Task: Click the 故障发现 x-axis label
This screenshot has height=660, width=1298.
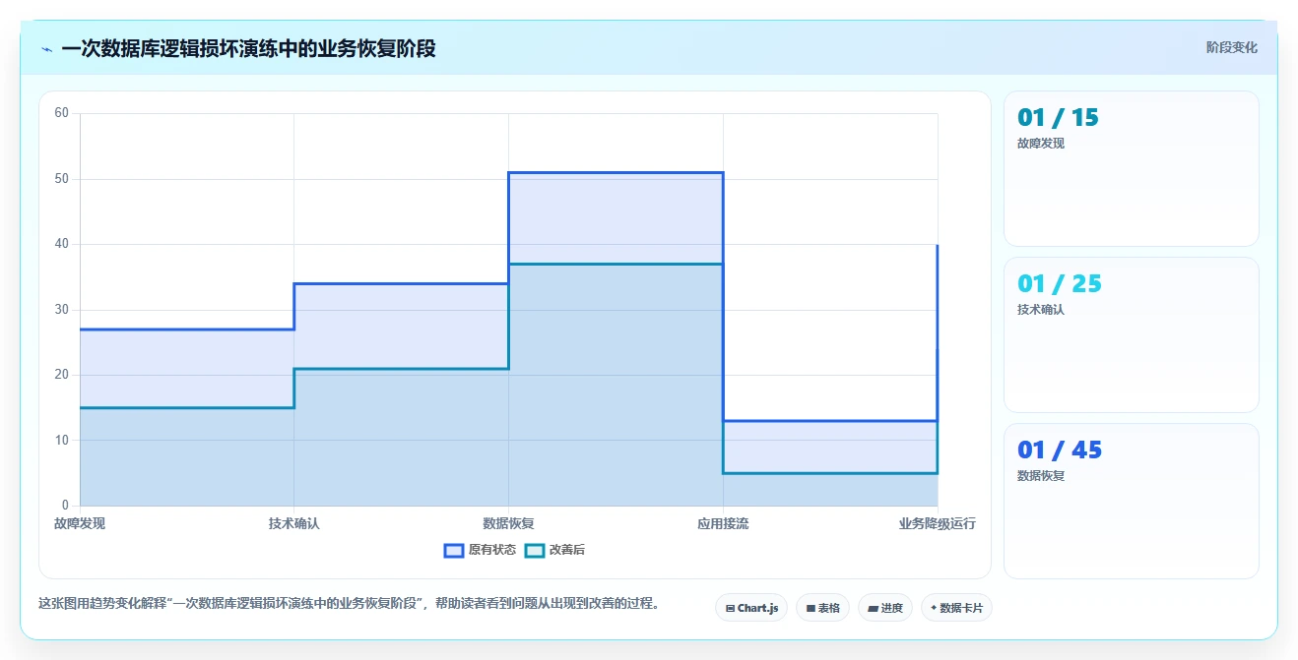Action: (x=80, y=523)
